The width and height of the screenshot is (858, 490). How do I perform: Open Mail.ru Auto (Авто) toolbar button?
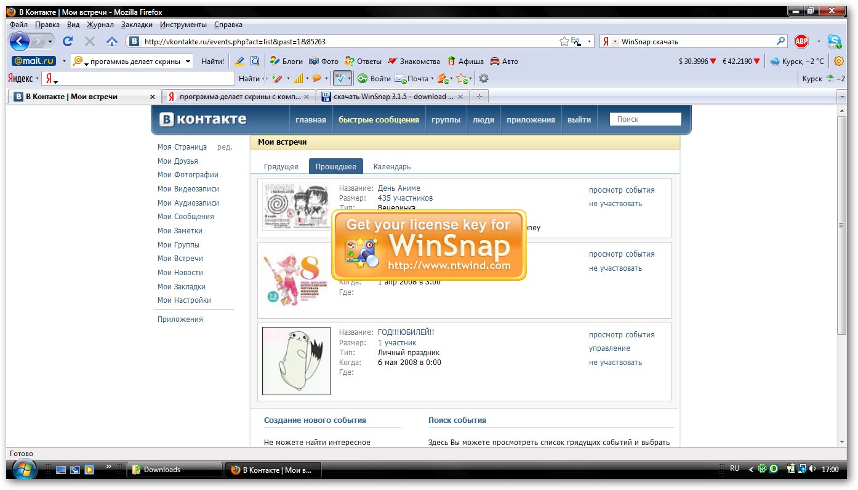[504, 61]
